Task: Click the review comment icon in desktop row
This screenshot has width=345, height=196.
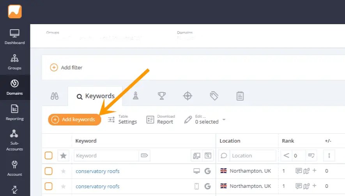Action: [299, 171]
